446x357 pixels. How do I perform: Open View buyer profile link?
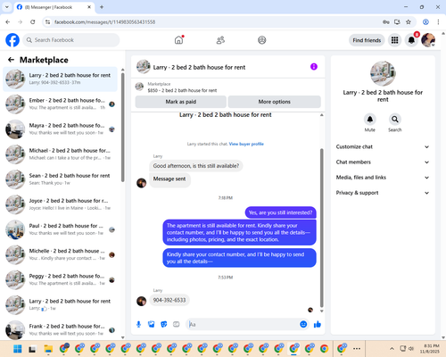click(x=246, y=144)
